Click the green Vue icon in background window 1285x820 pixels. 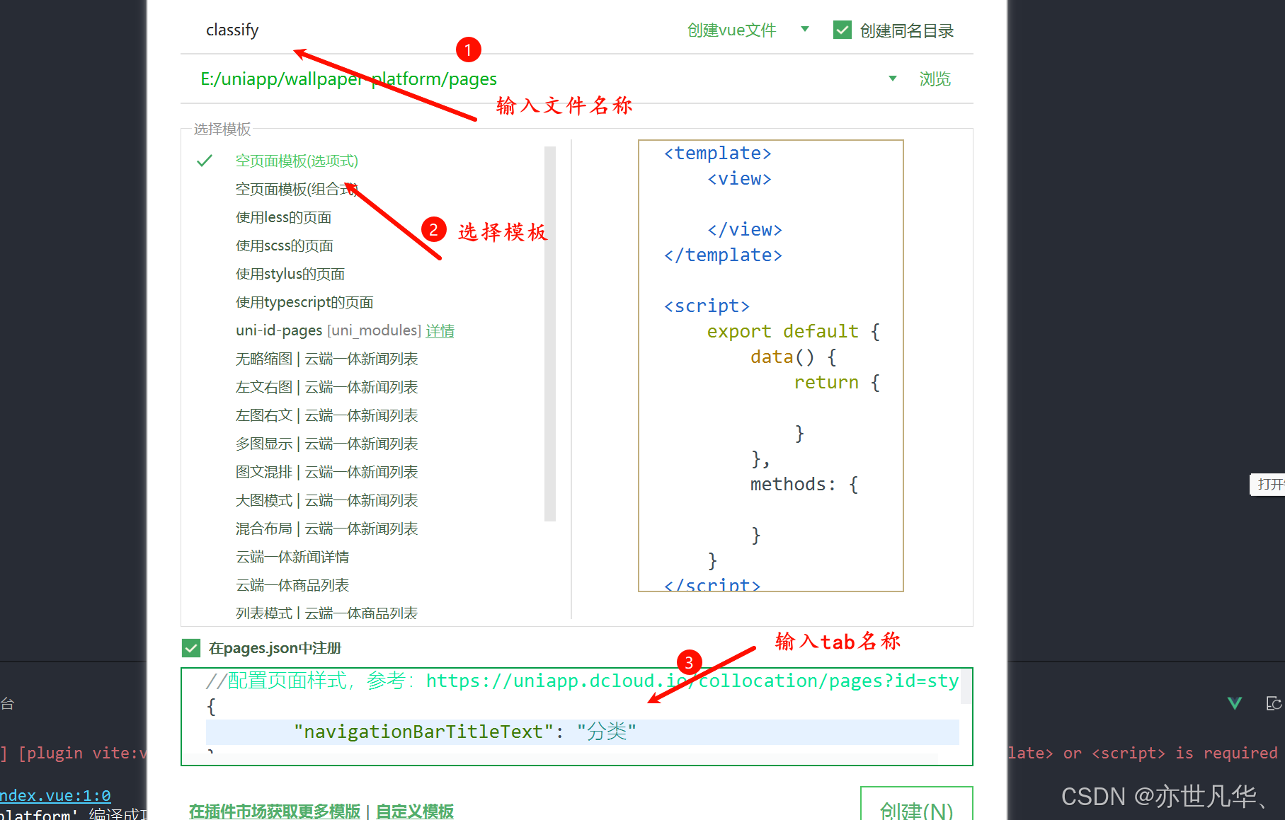[1235, 703]
